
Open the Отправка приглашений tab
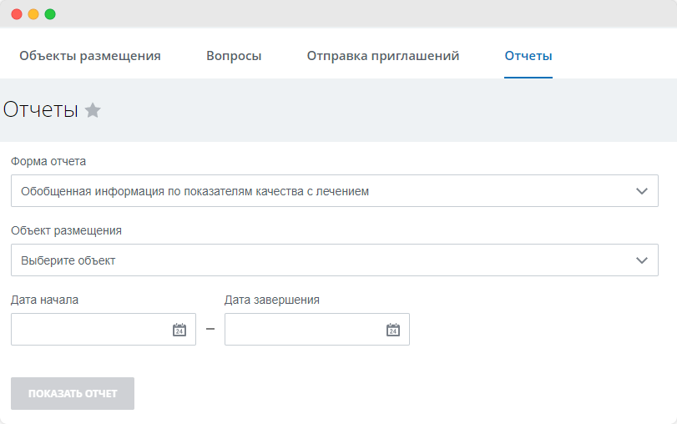click(x=382, y=56)
